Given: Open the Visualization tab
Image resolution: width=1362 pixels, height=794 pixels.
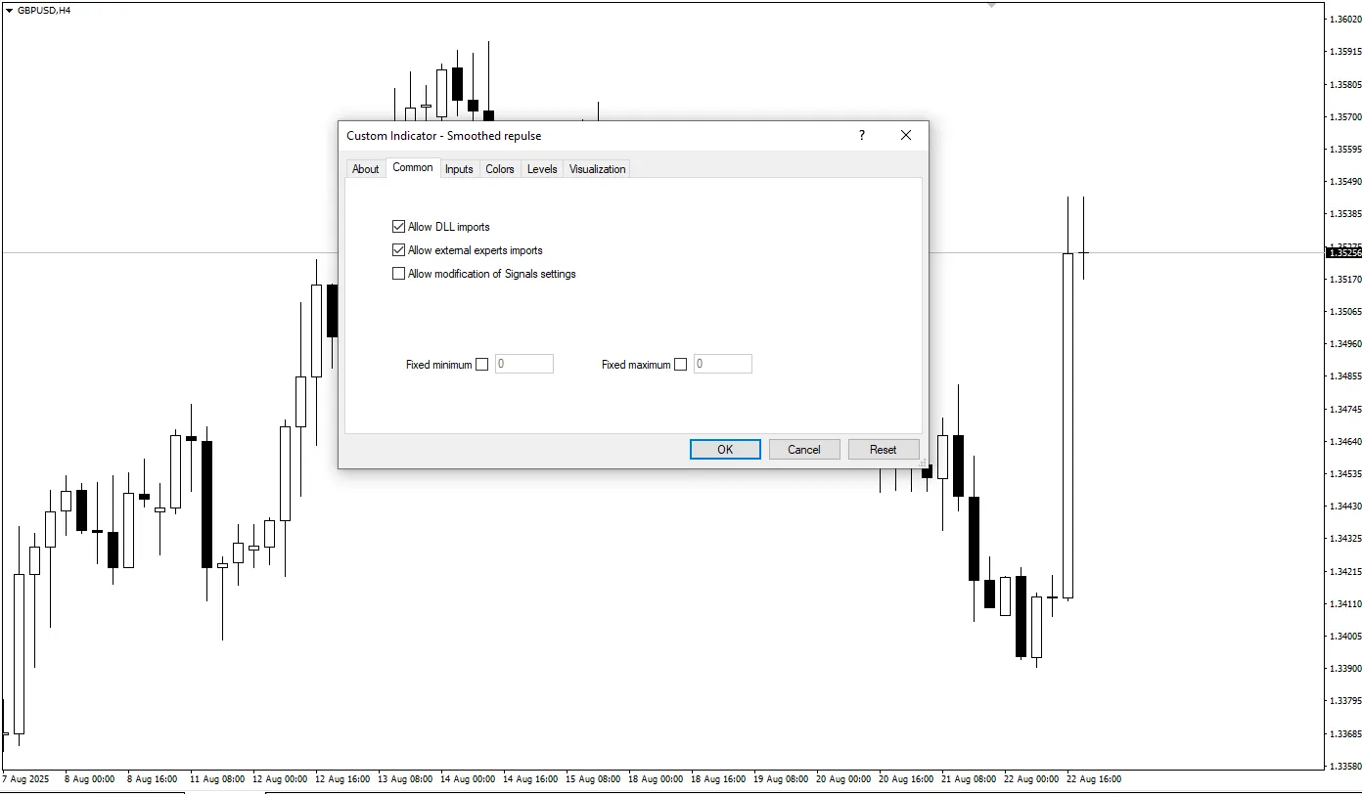Looking at the screenshot, I should click(597, 169).
